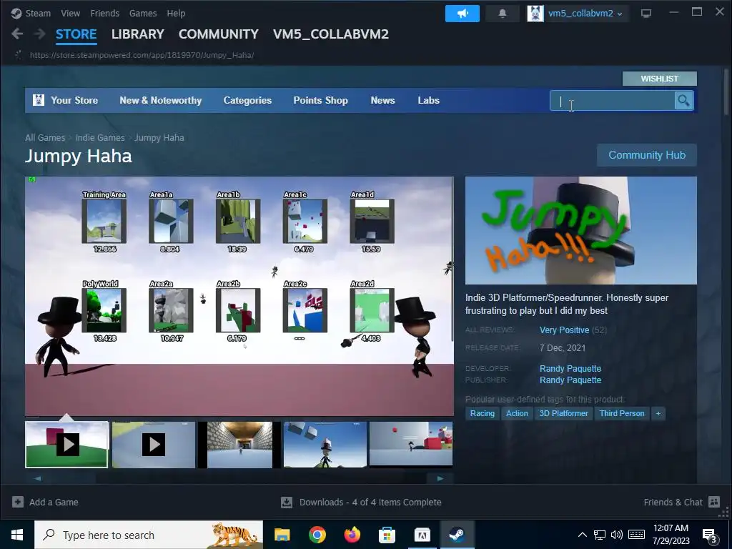
Task: Select the 3D Platformer tag
Action: [x=563, y=413]
